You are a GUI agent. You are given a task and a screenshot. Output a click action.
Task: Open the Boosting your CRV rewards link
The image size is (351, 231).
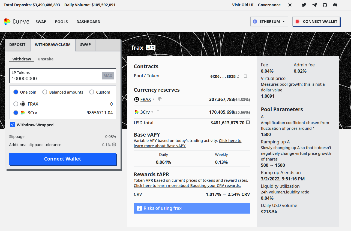(187, 186)
